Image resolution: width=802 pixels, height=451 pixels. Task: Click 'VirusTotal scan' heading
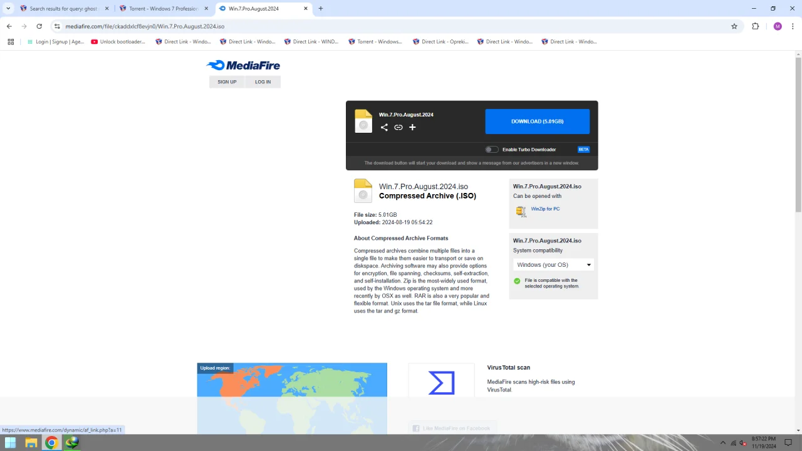509,368
